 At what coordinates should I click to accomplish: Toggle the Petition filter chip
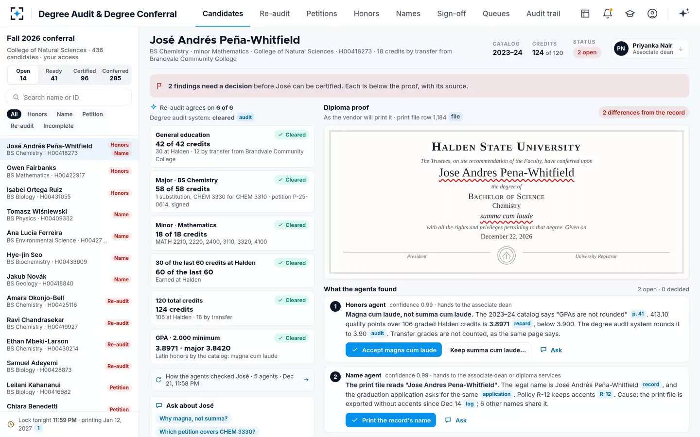pyautogui.click(x=92, y=114)
